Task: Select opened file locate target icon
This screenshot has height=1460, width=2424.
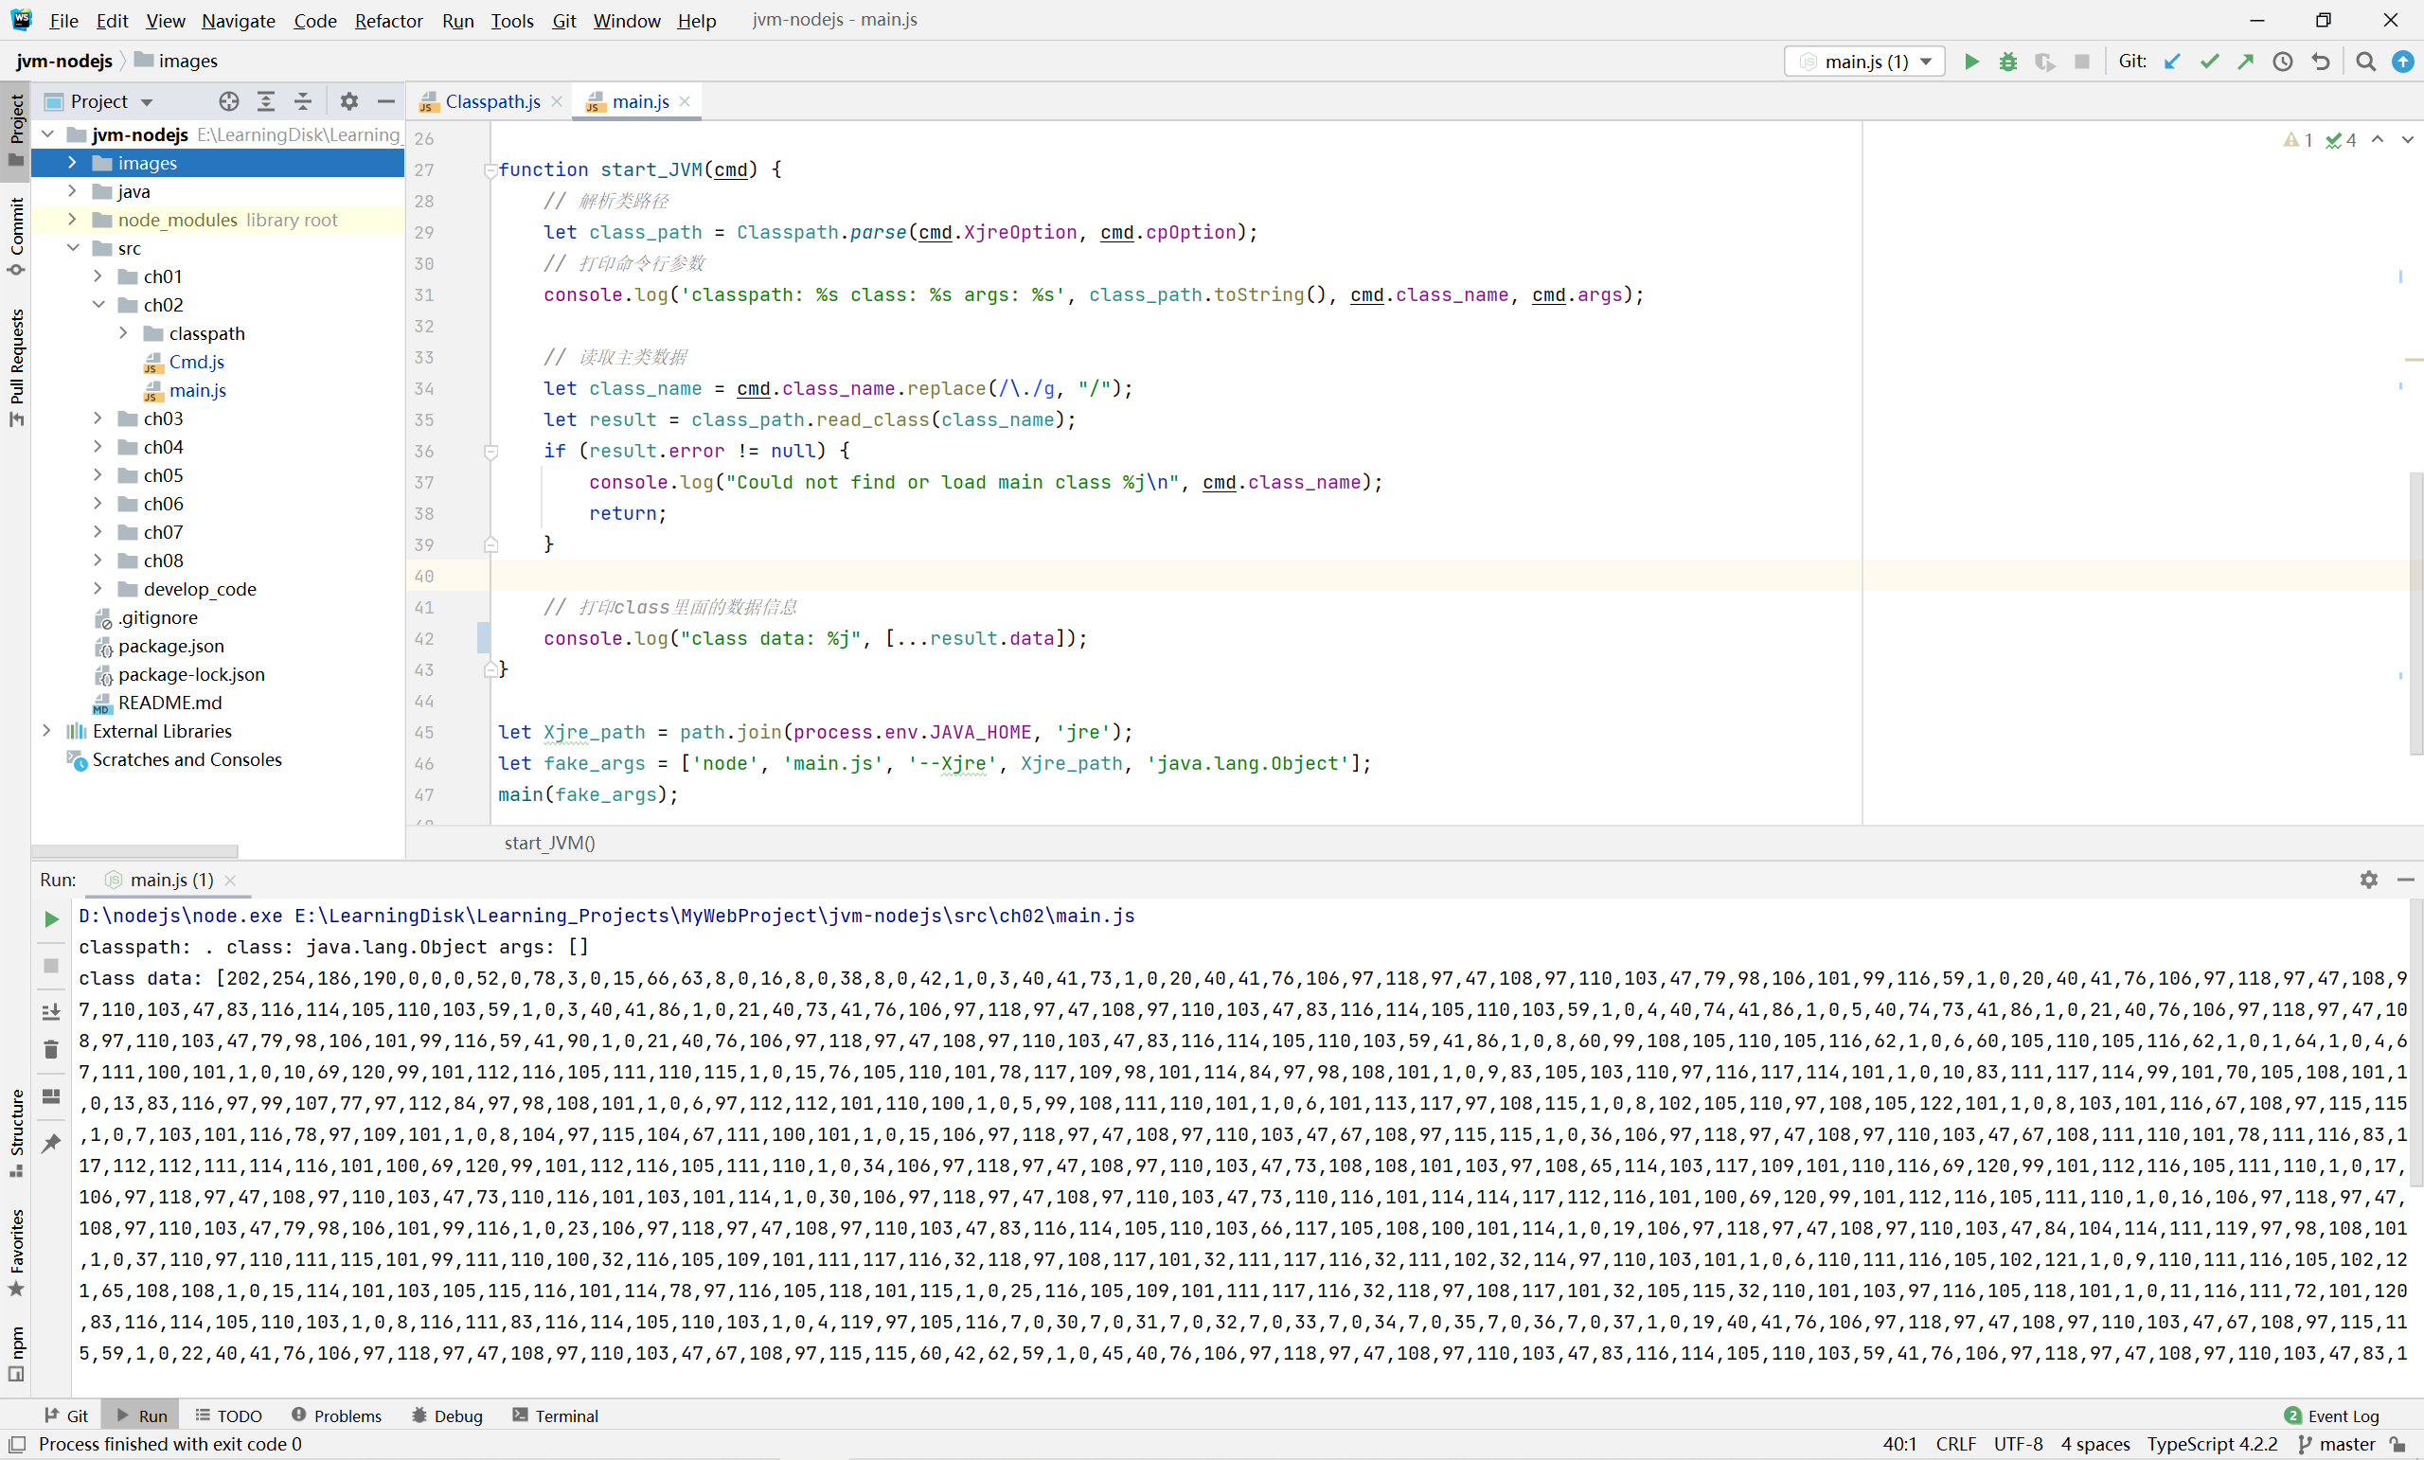Action: pyautogui.click(x=228, y=101)
